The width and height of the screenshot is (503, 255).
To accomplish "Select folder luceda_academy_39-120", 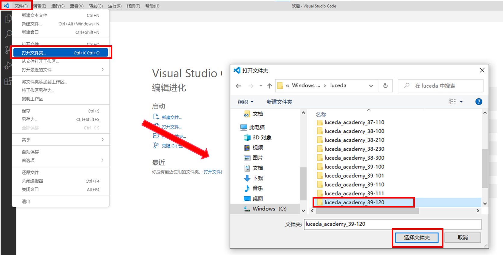I will pos(354,202).
